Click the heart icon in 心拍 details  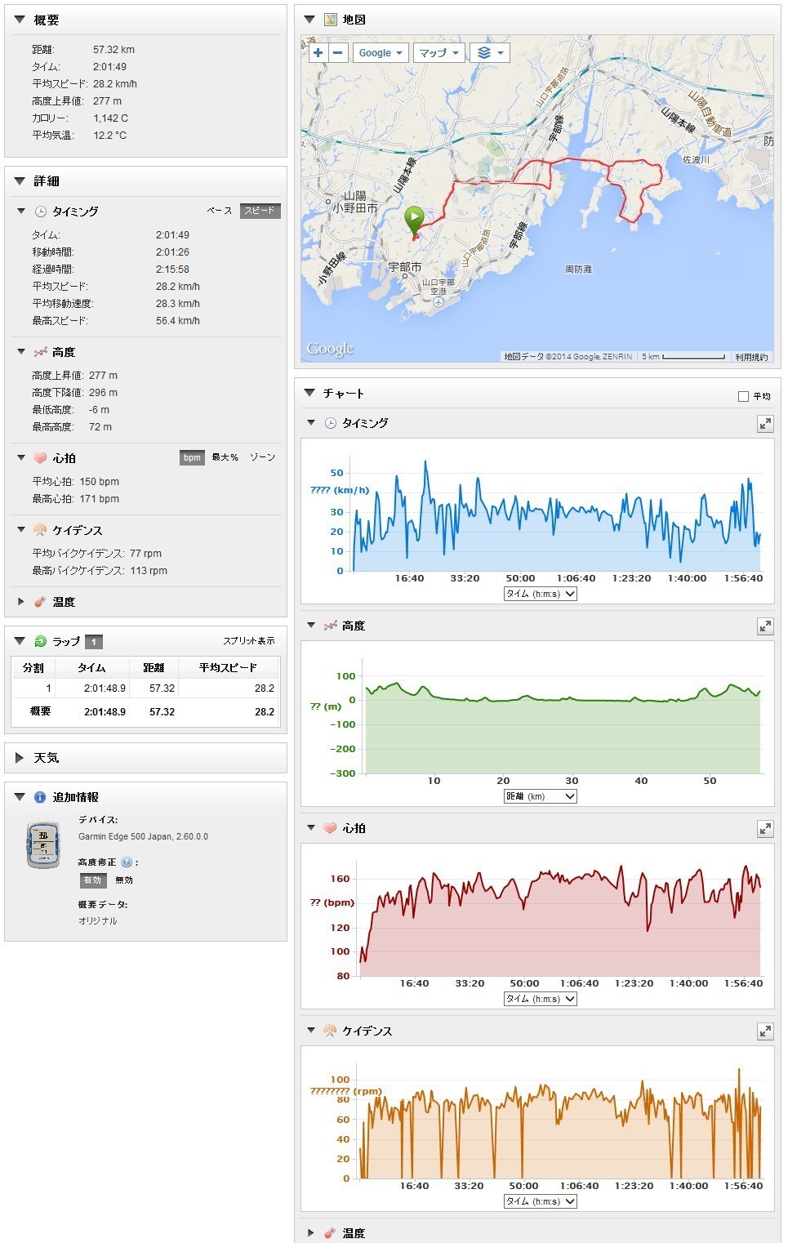point(41,458)
